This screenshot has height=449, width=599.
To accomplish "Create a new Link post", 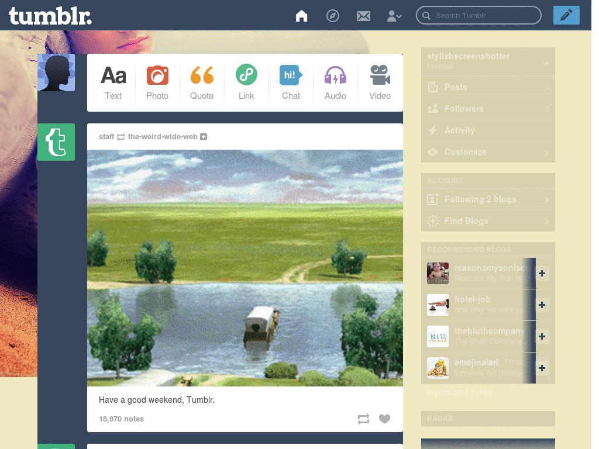I will [x=246, y=82].
